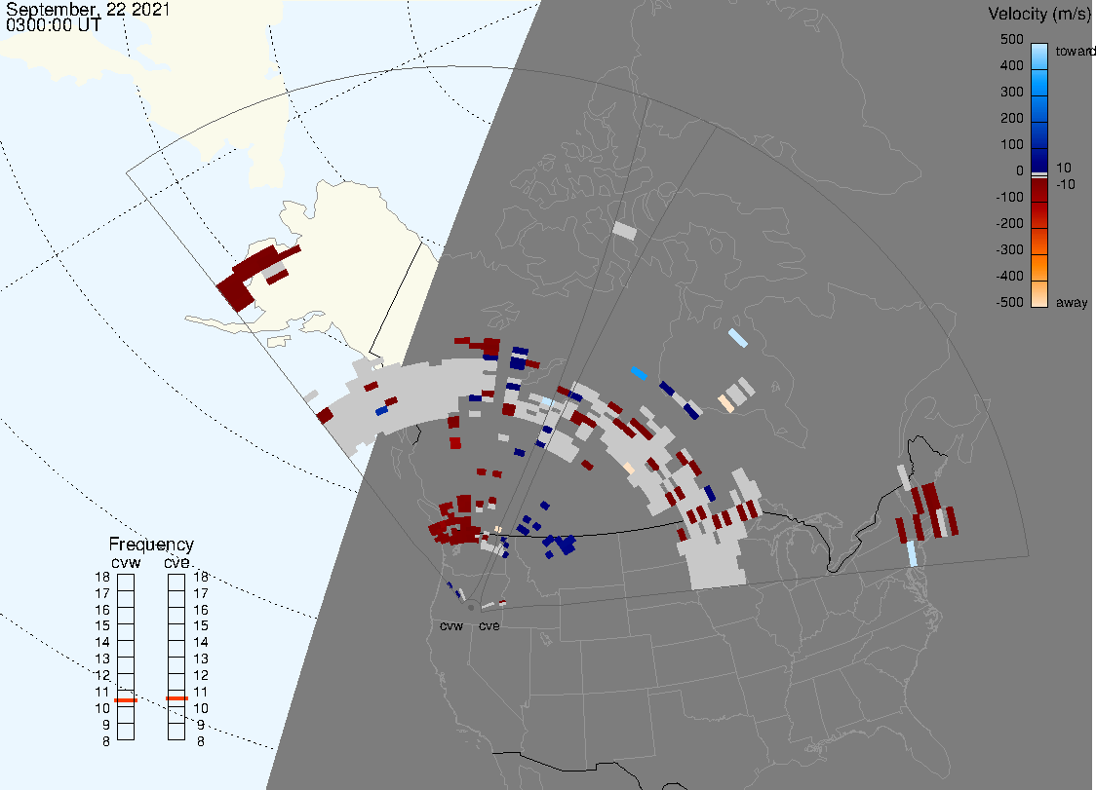The height and width of the screenshot is (790, 1096).
Task: Click the "200" tick label on velocity scale
Action: [x=1011, y=118]
